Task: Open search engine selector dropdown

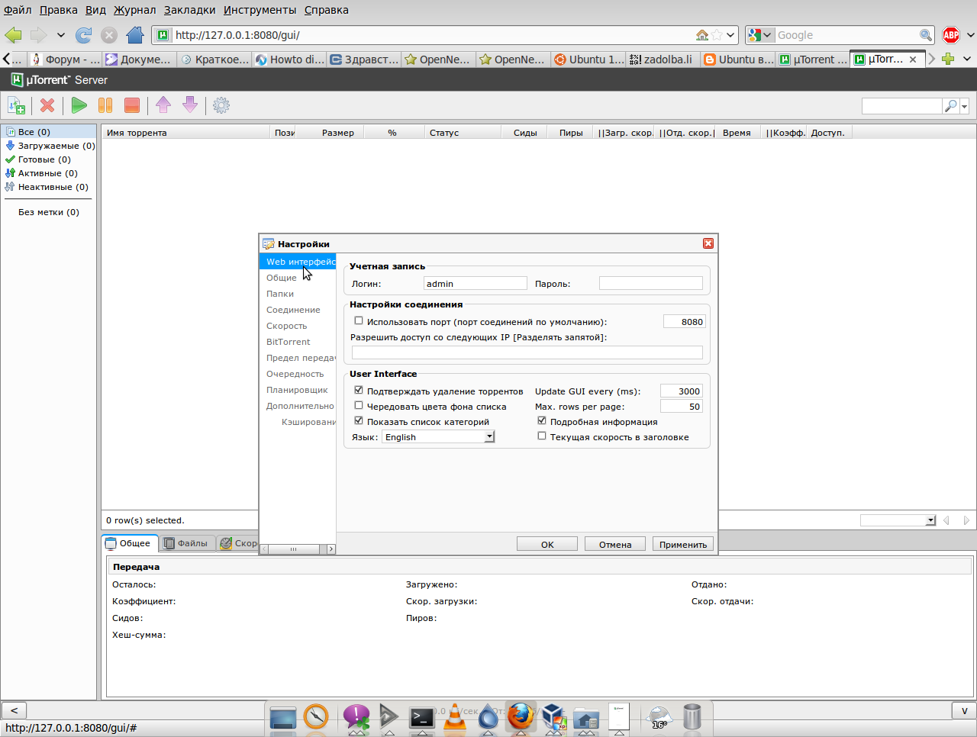Action: (x=760, y=35)
